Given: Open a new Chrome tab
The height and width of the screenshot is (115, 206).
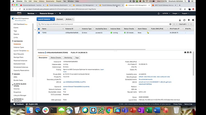Looking at the screenshot, I should [x=180, y=5].
